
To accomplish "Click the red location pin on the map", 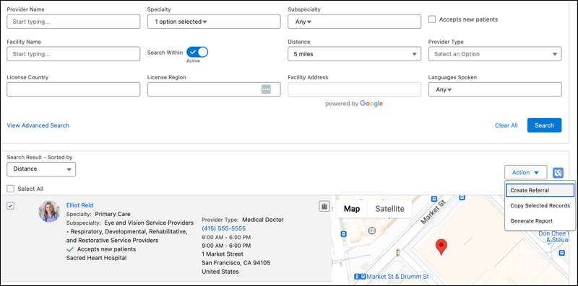I will point(441,247).
